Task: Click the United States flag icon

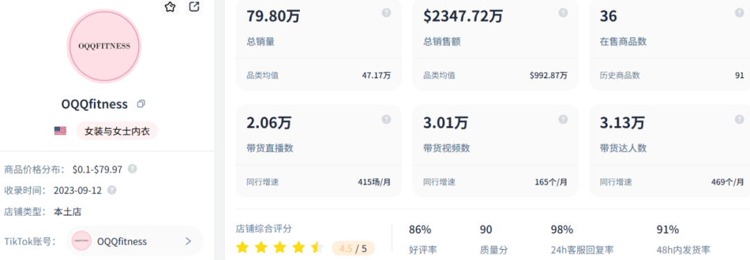Action: tap(60, 130)
